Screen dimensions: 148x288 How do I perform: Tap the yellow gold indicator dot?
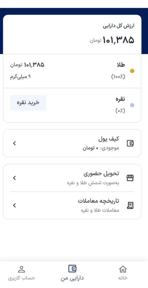pos(132,71)
